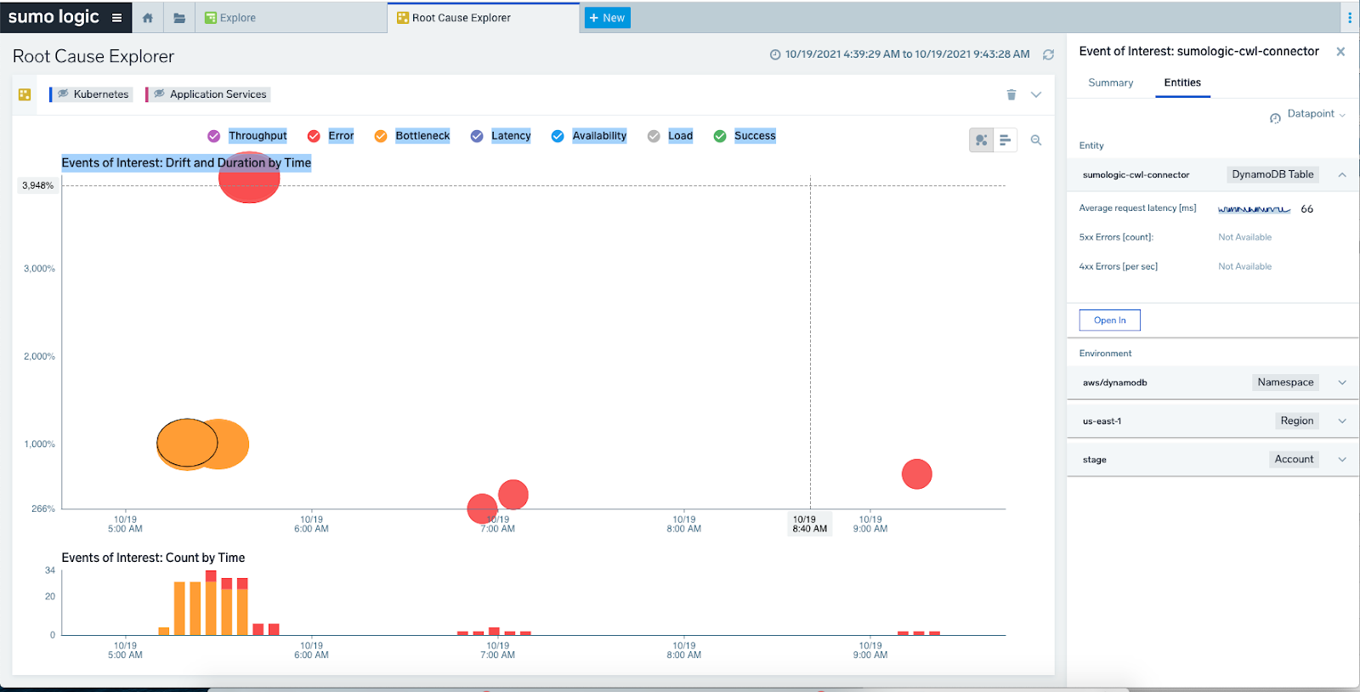Click the average request latency sparkline
Viewport: 1360px width, 692px height.
tap(1254, 209)
